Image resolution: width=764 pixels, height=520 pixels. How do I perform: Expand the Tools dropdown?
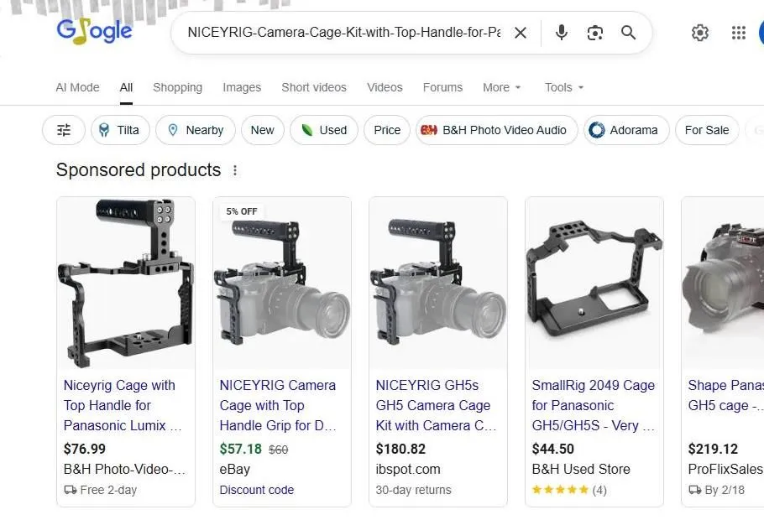point(563,87)
